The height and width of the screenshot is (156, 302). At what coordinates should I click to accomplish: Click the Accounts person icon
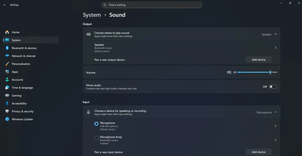click(7, 80)
